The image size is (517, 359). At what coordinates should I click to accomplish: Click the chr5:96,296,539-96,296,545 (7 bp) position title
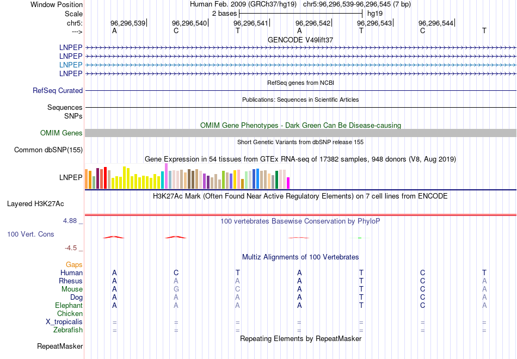(x=357, y=4)
